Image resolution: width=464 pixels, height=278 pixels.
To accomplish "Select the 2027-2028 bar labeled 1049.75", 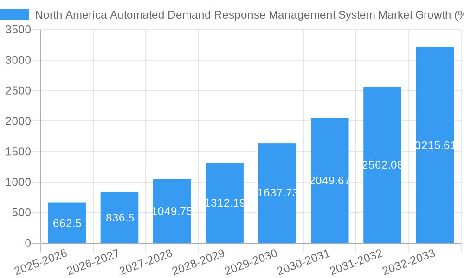I will (172, 211).
